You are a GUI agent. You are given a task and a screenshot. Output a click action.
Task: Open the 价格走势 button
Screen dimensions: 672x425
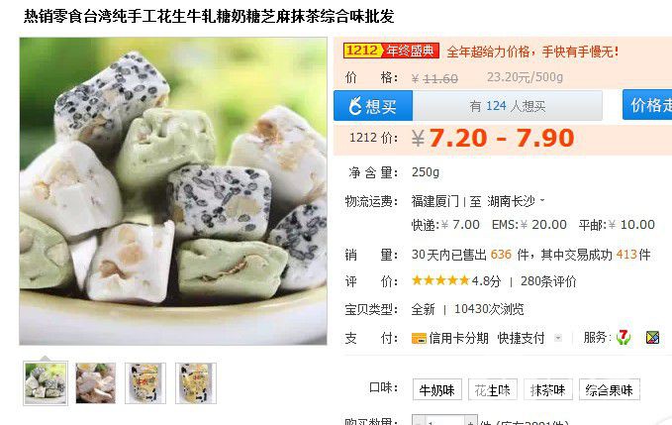pos(647,105)
